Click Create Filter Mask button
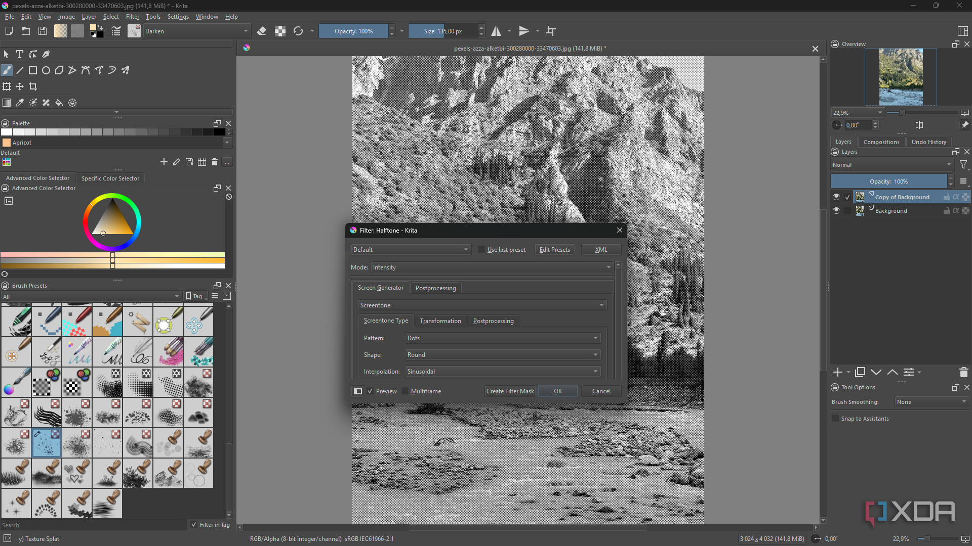 tap(510, 391)
